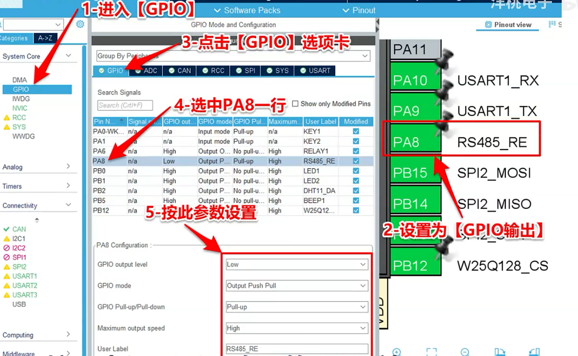578x356 pixels.
Task: Enable Show only Modified Pins checkbox
Action: pyautogui.click(x=295, y=104)
